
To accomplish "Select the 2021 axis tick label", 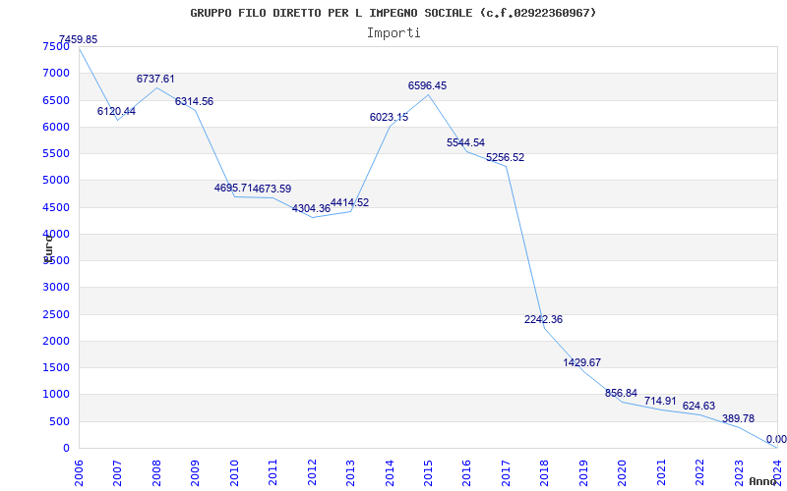I will (661, 472).
